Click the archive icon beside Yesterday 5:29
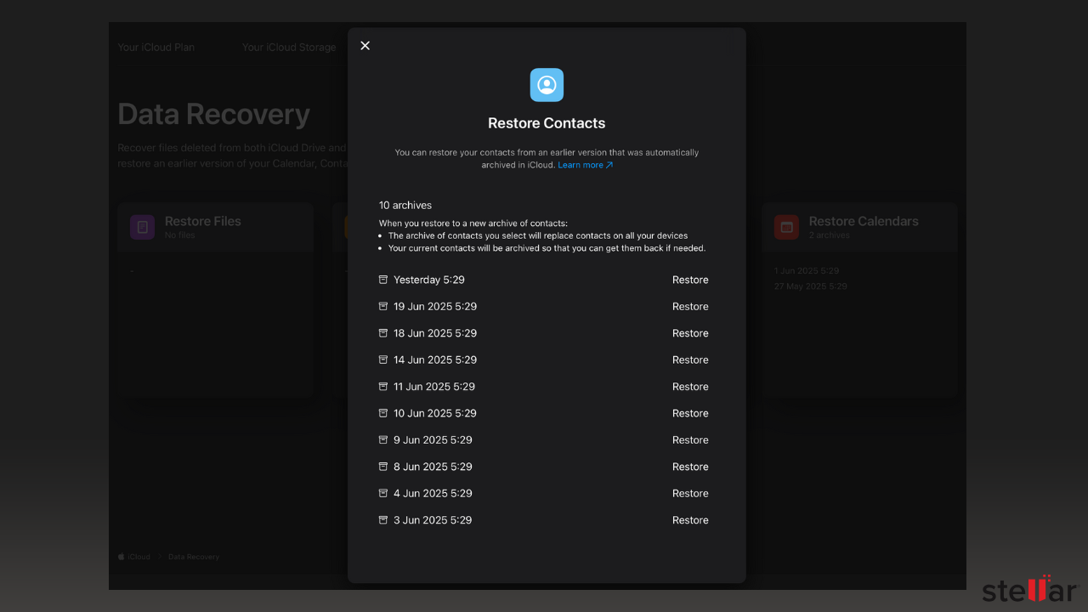This screenshot has height=612, width=1088. coord(383,280)
